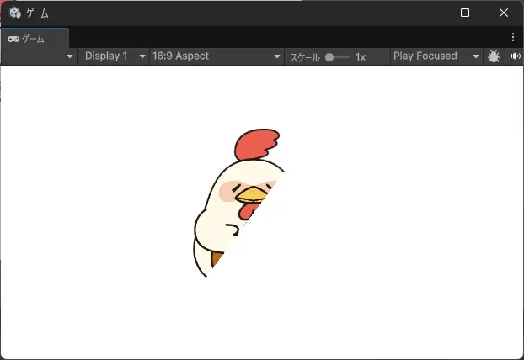524x360 pixels.
Task: Minimize the ゲーム window
Action: (x=427, y=13)
